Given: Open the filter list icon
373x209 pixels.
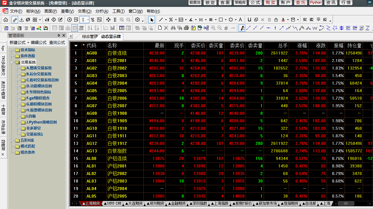Looking at the screenshot, I should (92, 20).
